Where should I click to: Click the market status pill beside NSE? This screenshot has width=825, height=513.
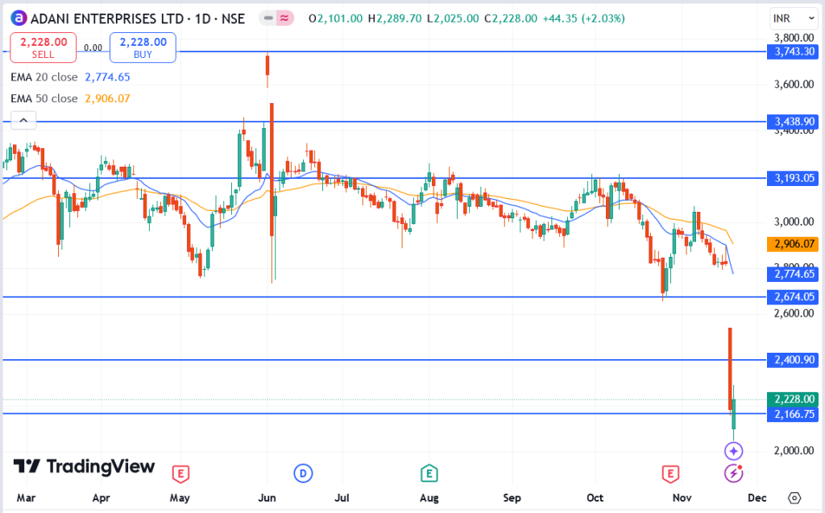pyautogui.click(x=277, y=19)
